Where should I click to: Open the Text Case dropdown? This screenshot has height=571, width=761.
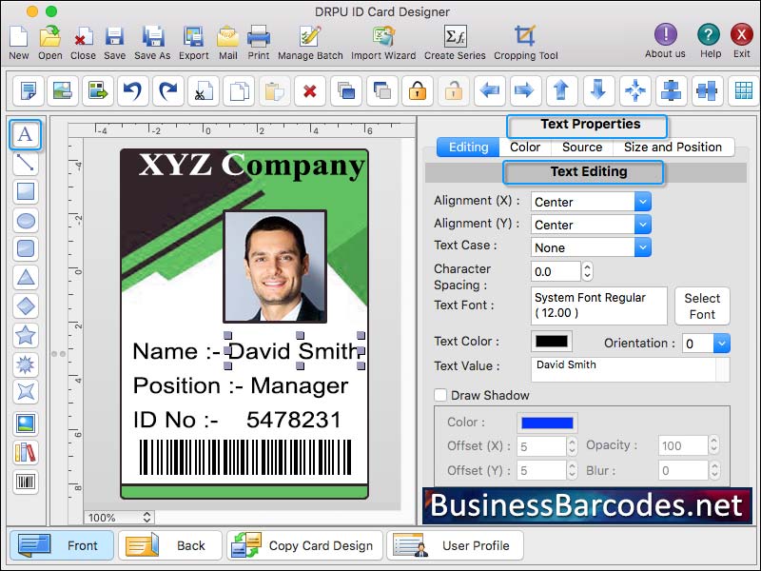point(642,247)
